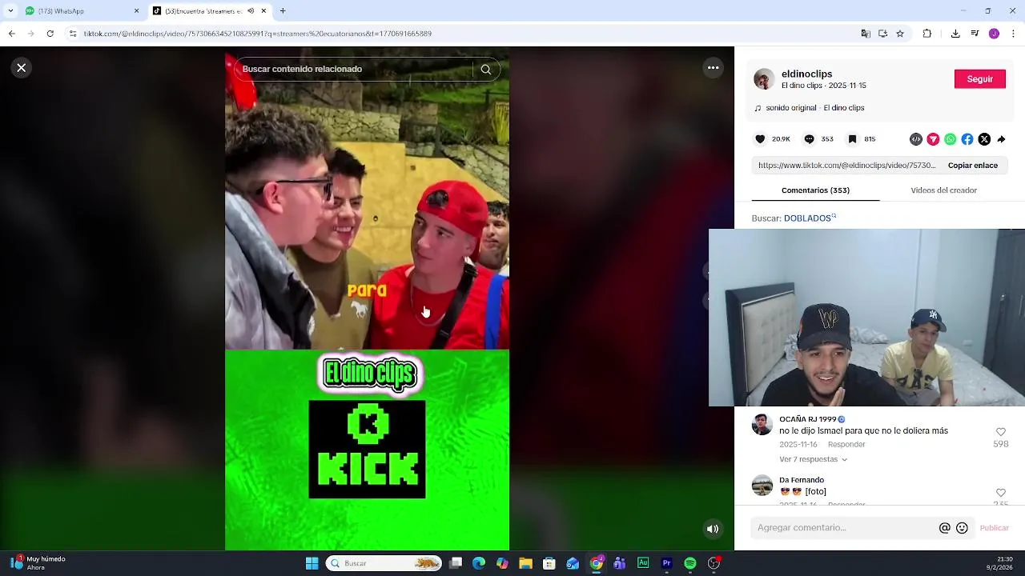Switch to 'Videos del creador' tab
The image size is (1025, 576).
pos(943,190)
